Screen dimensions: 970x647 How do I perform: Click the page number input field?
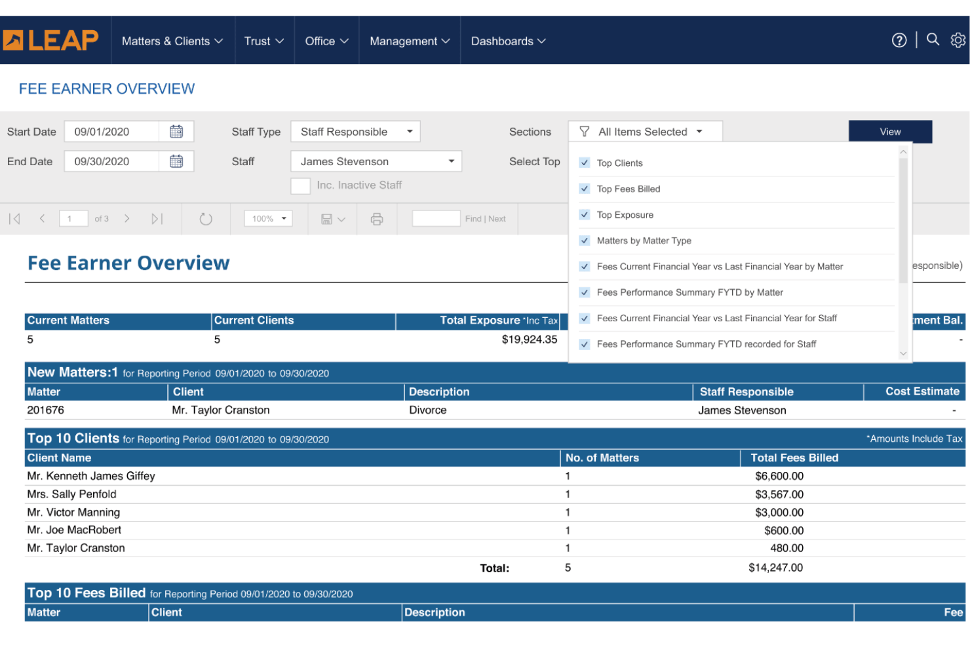[x=73, y=219]
